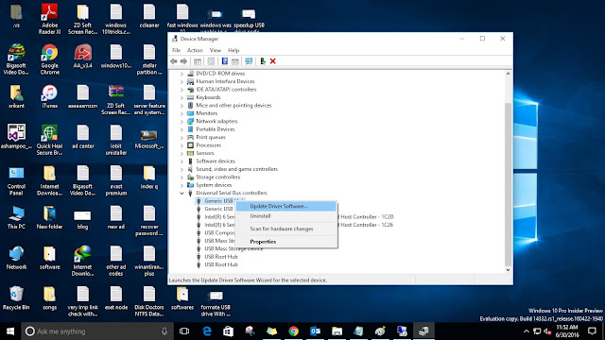The image size is (605, 340).
Task: Choose Update Driver Software from context menu
Action: pos(286,206)
